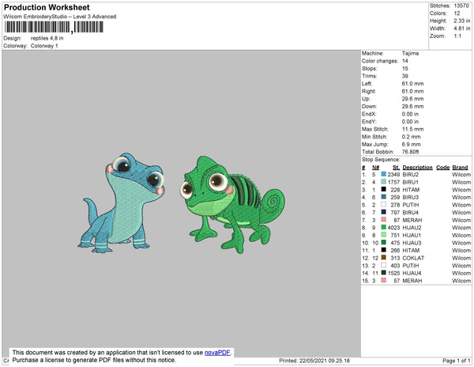Pick the HIJAU1 light green swatch
This screenshot has width=474, height=367.
click(384, 235)
